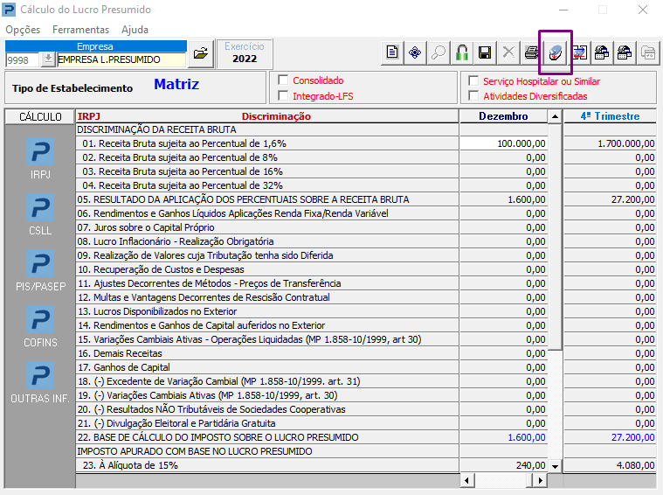Toggle the Integrado-LFS checkbox
Screen dimensions: 663x495
pyautogui.click(x=283, y=95)
